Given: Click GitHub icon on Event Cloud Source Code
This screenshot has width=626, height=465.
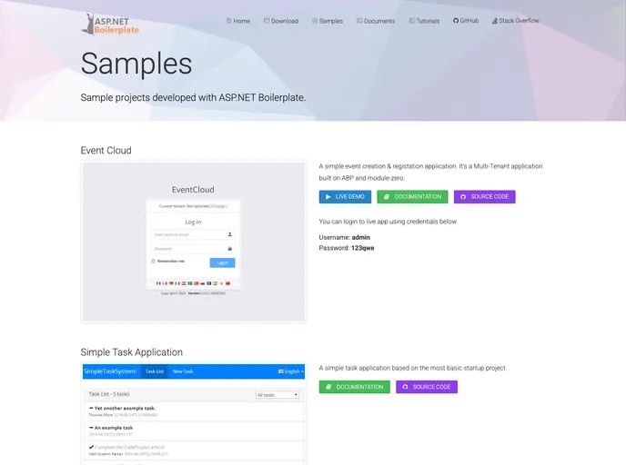Looking at the screenshot, I should pyautogui.click(x=463, y=197).
